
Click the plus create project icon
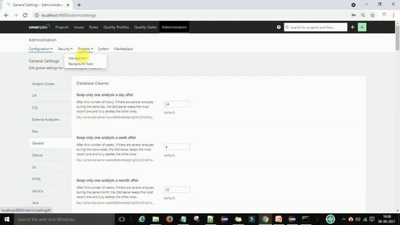pyautogui.click(x=352, y=27)
